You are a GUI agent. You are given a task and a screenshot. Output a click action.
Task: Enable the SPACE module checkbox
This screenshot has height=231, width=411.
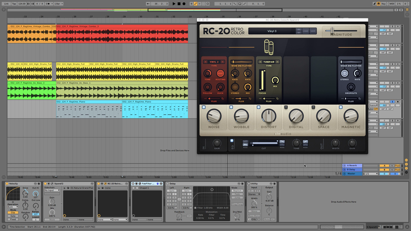313,107
